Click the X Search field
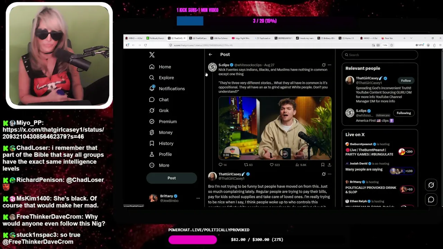Screen dimensions: 443x249 (x=380, y=55)
